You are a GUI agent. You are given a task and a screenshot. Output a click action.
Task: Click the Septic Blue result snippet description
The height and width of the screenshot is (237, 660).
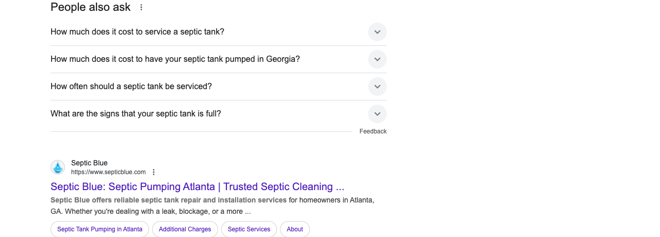click(x=212, y=206)
